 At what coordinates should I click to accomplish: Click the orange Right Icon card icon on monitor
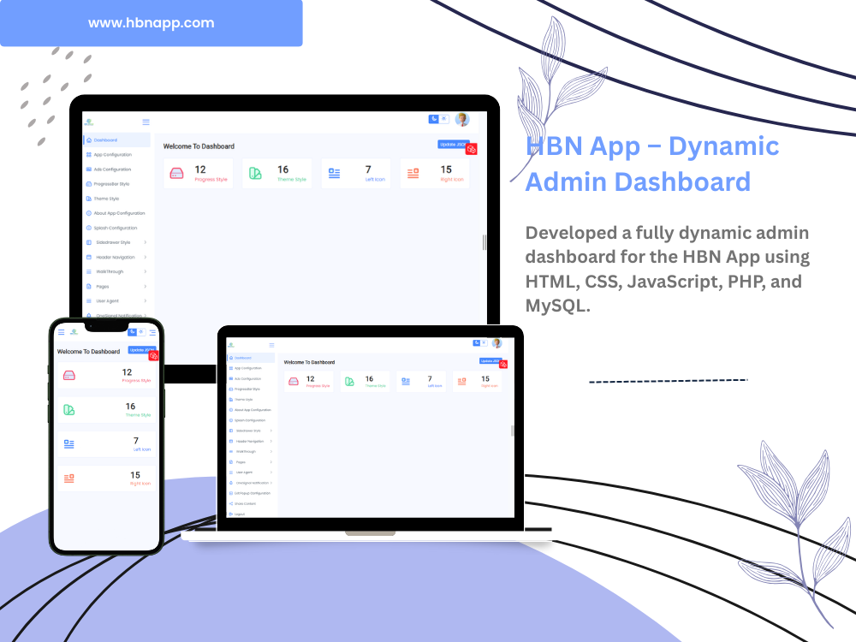click(413, 174)
